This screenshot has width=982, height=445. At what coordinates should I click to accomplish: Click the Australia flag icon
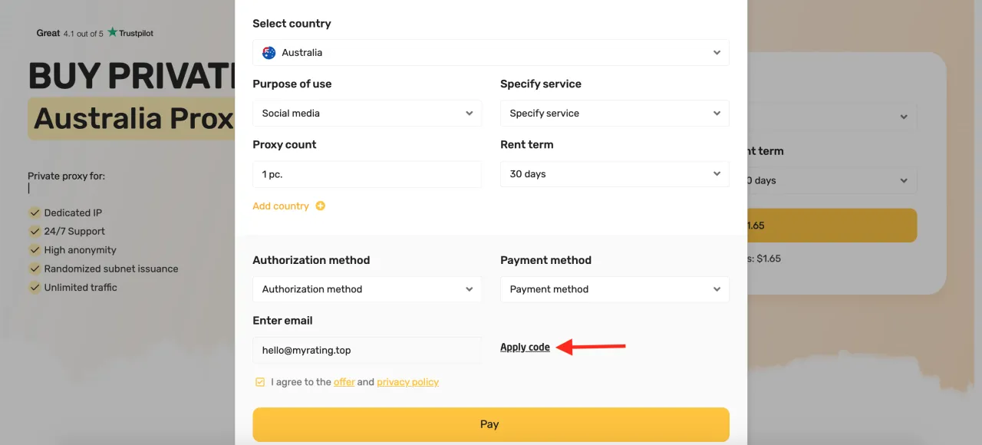[269, 53]
